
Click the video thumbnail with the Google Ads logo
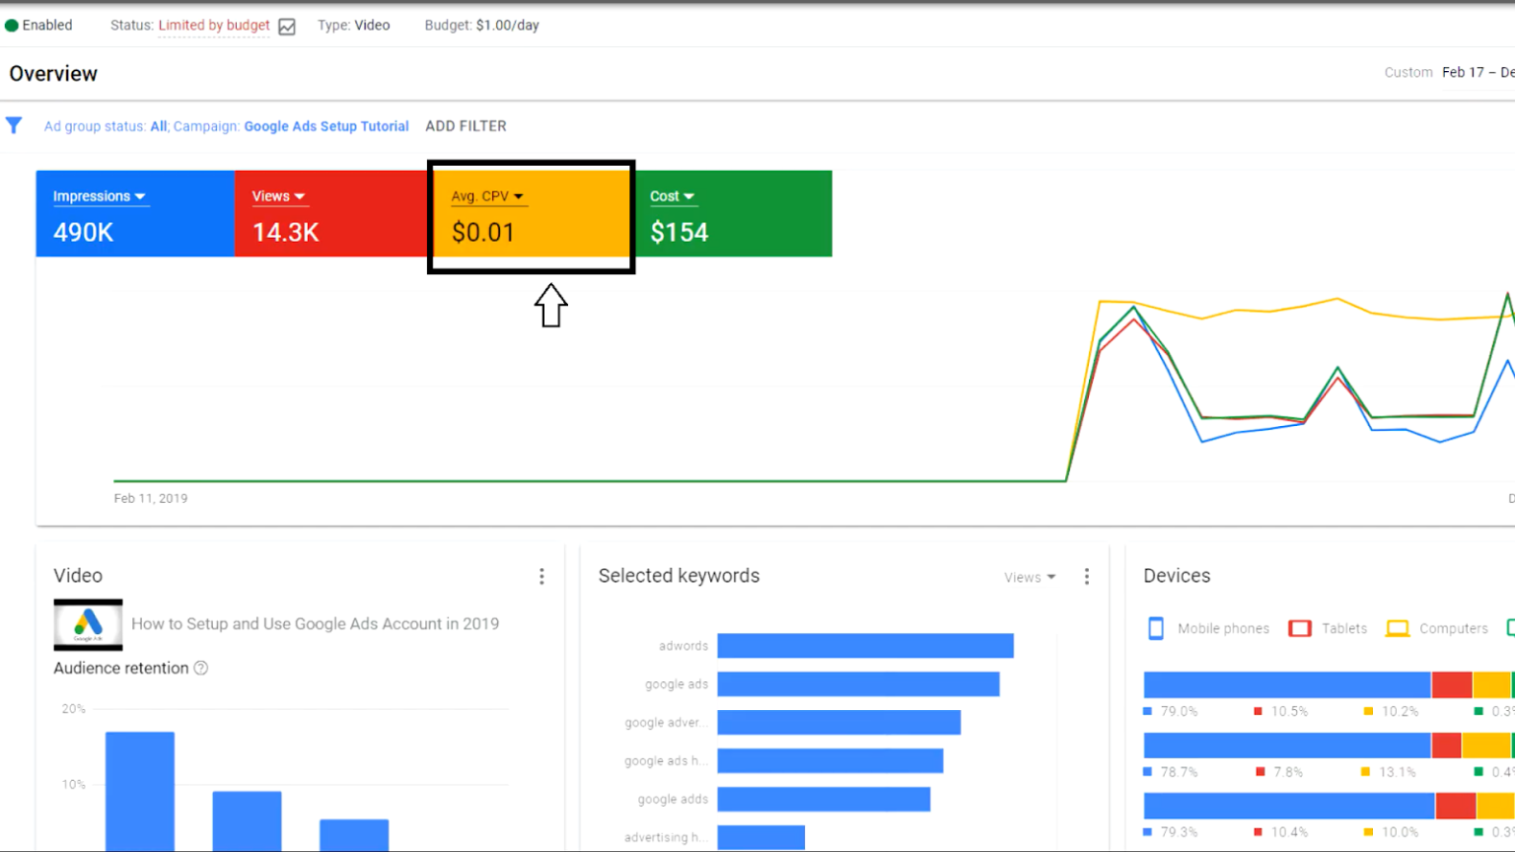click(x=87, y=624)
